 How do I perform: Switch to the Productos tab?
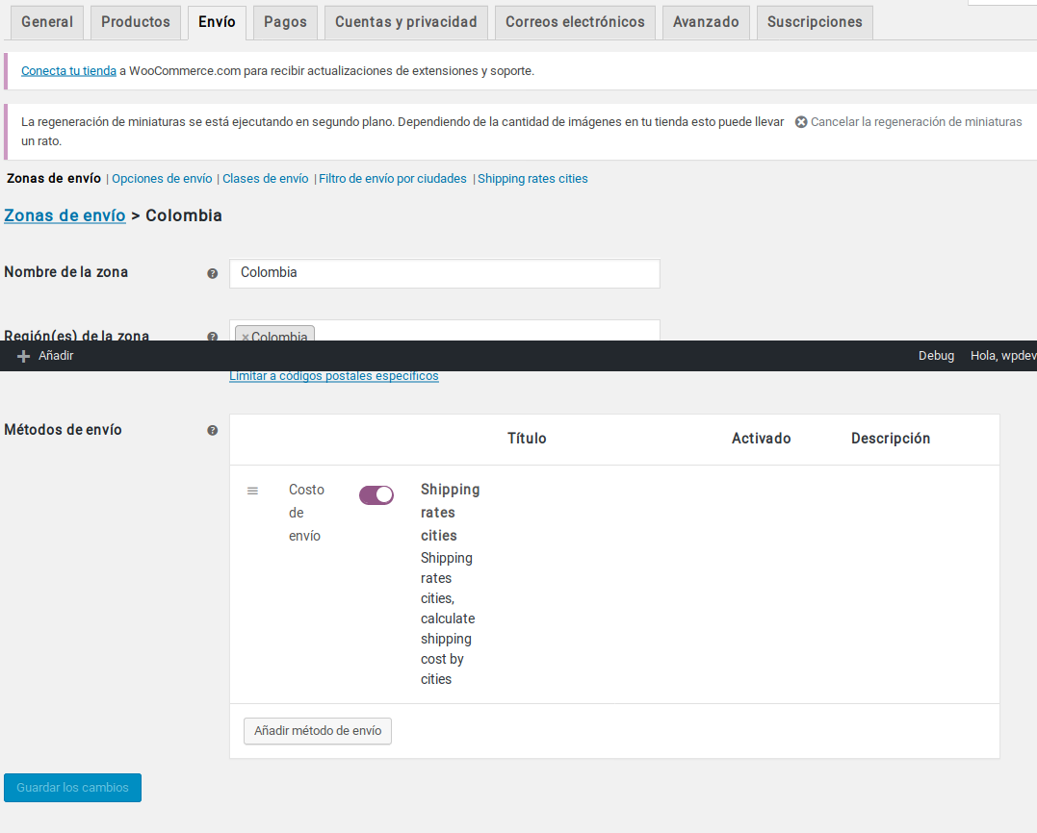pyautogui.click(x=136, y=22)
